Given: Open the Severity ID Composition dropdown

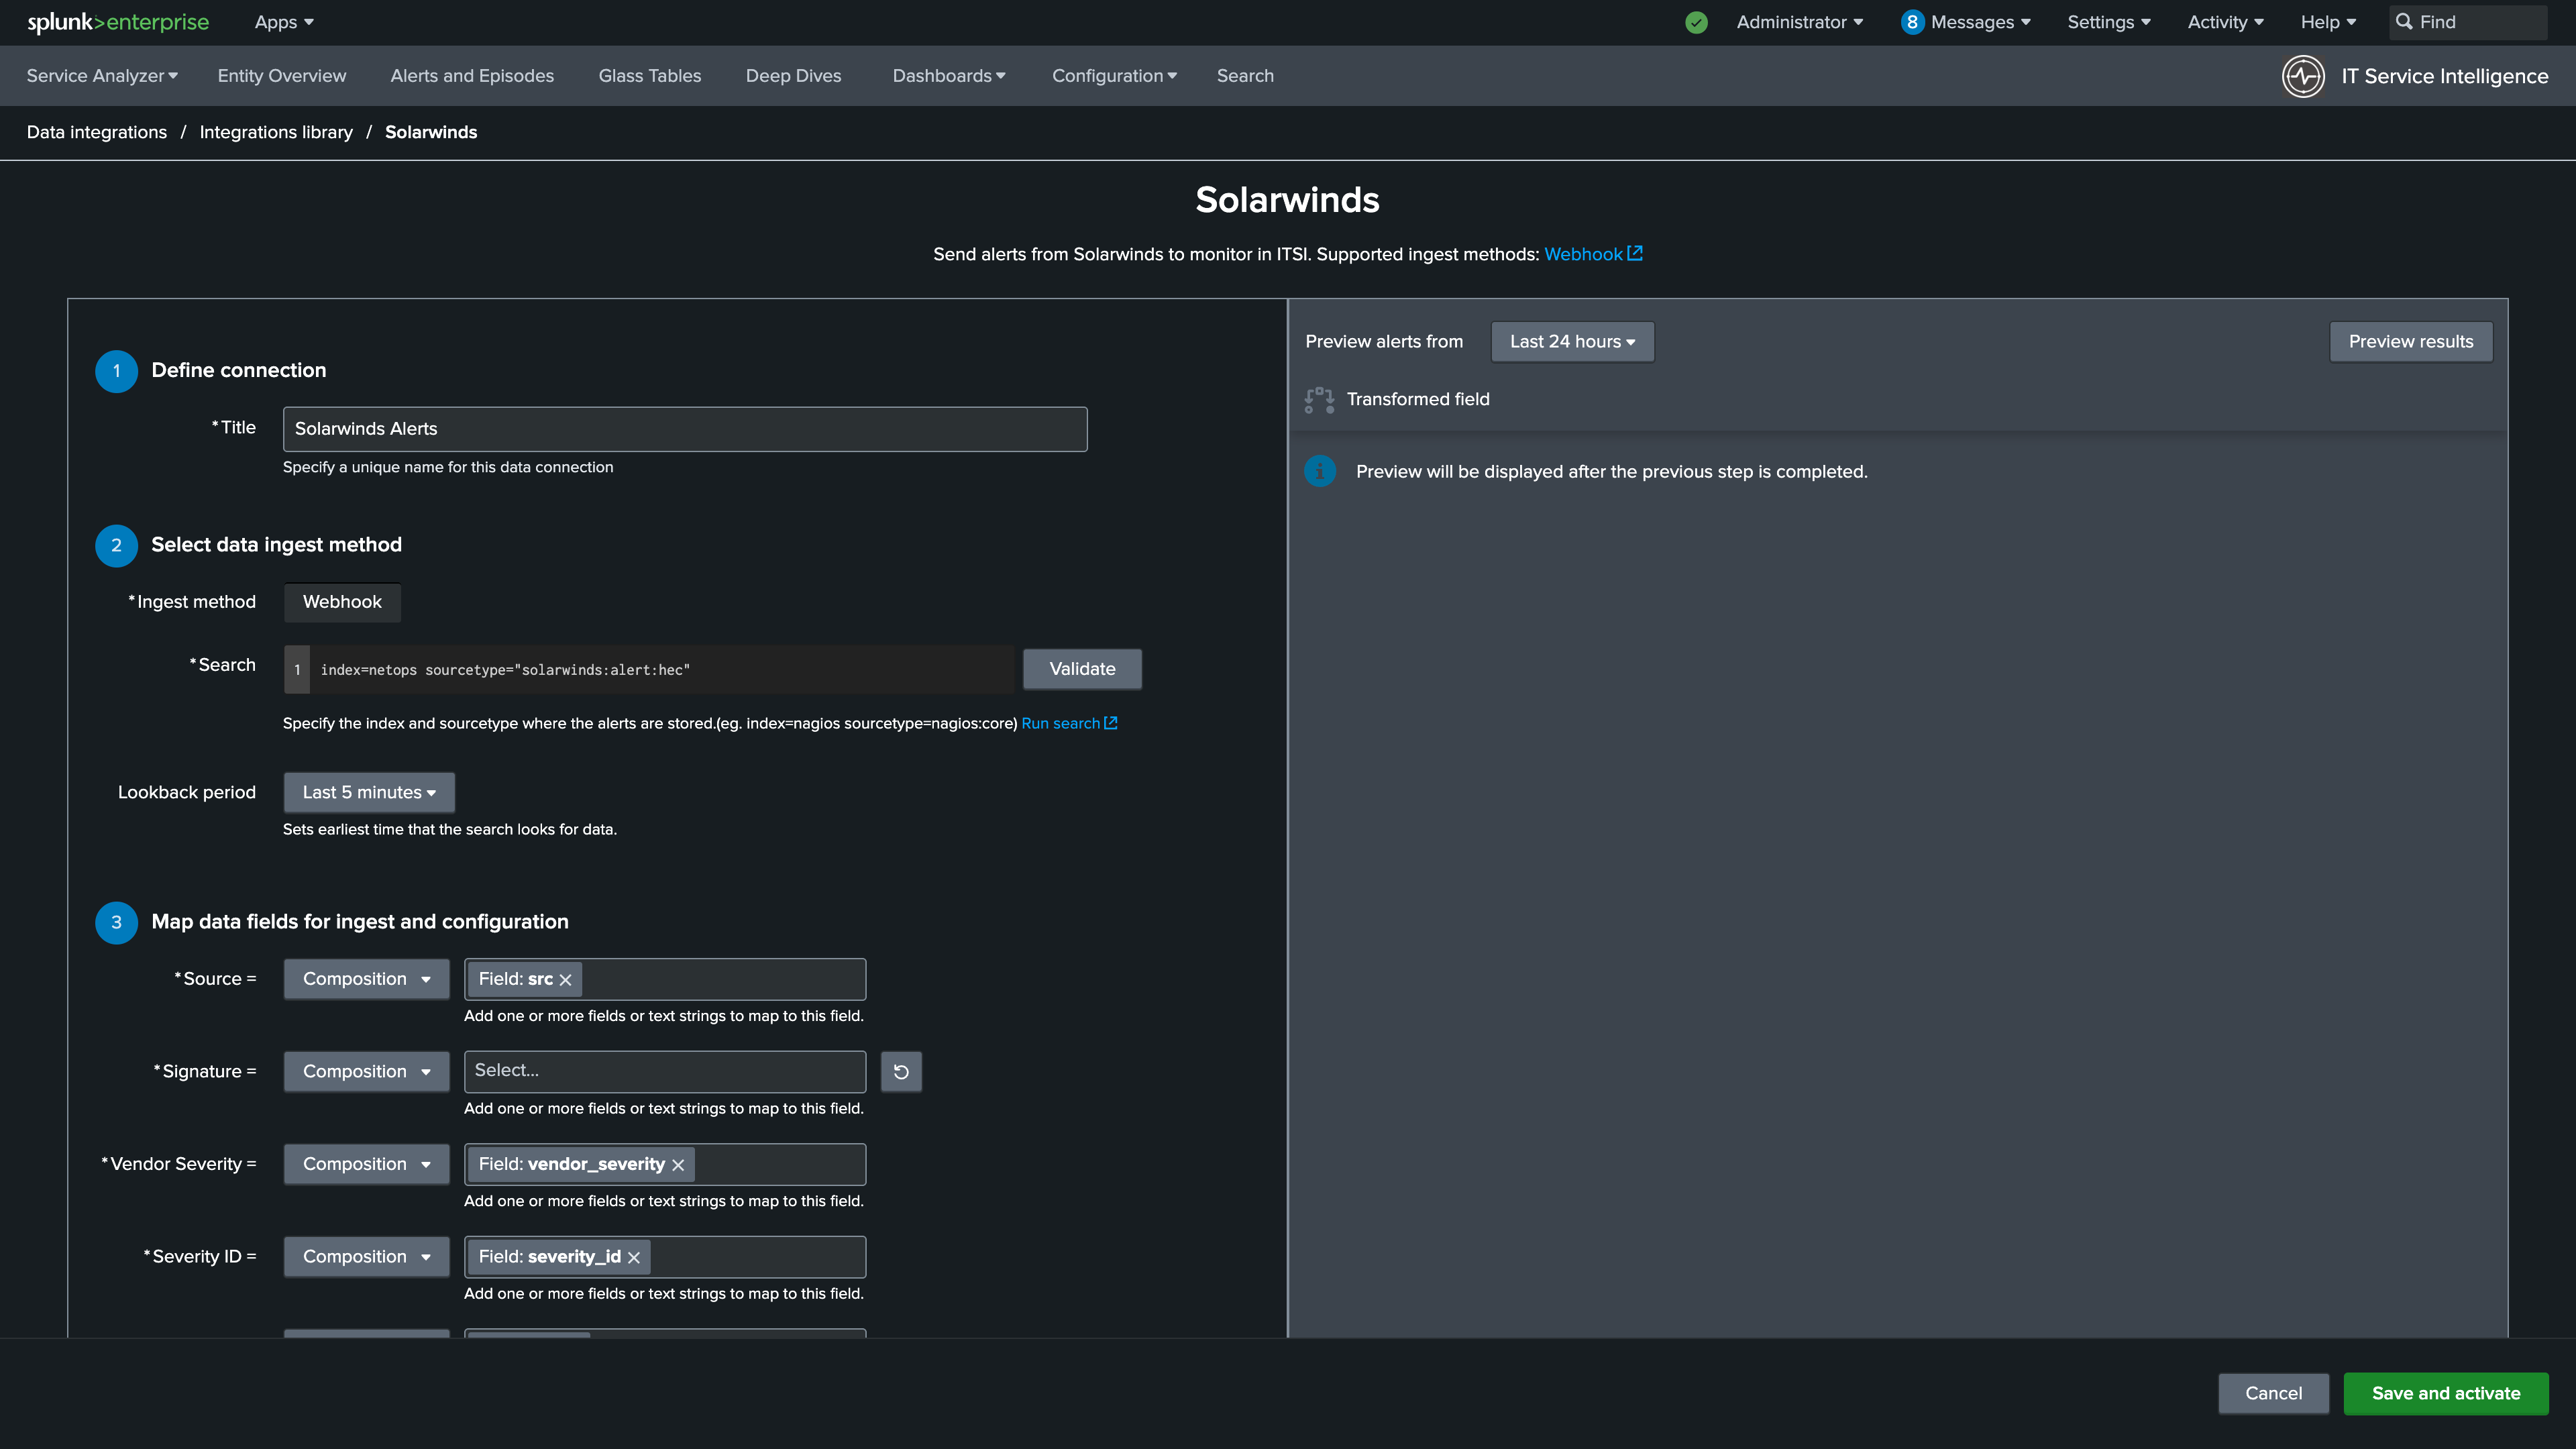Looking at the screenshot, I should click(x=366, y=1257).
